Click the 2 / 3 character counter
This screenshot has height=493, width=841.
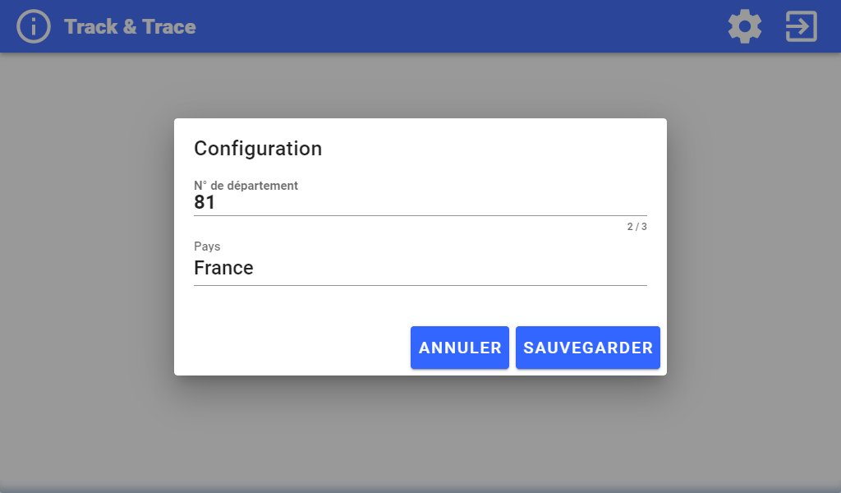[x=636, y=227]
